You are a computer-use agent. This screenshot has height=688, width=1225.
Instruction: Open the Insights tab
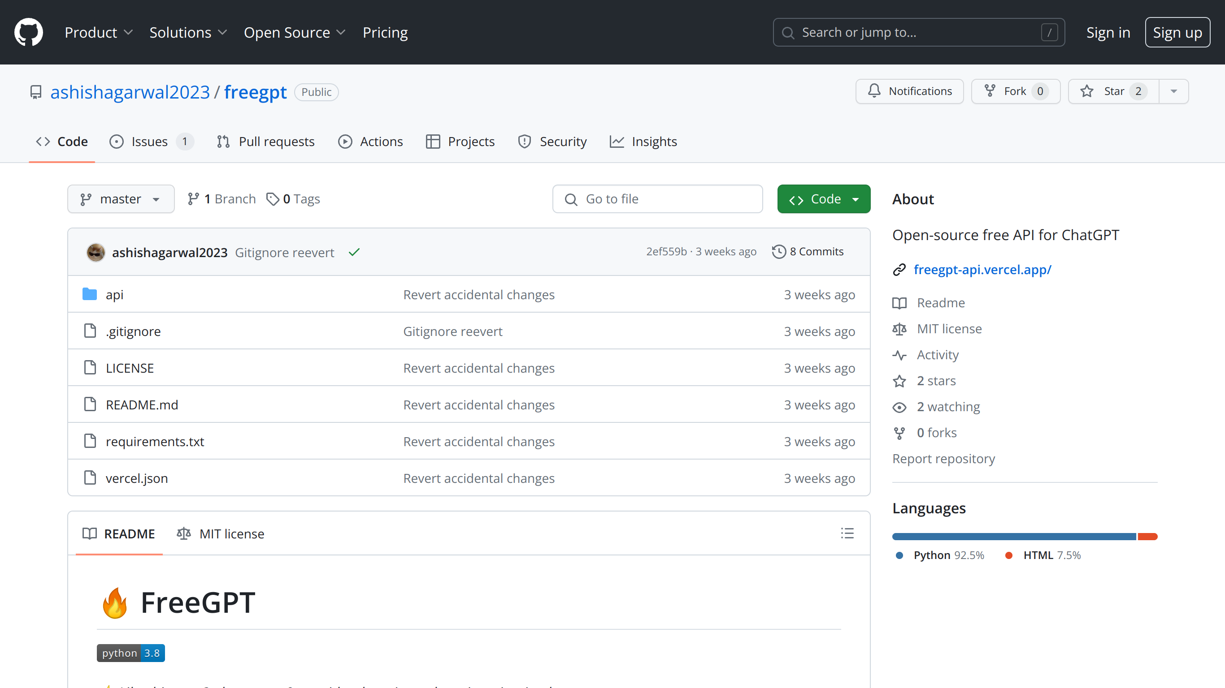pos(643,142)
